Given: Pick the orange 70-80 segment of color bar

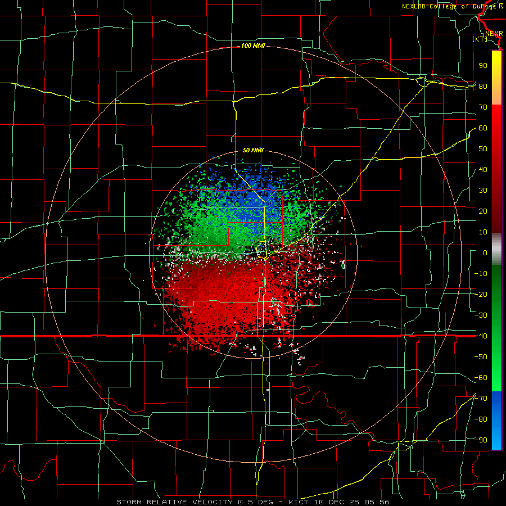Looking at the screenshot, I should click(496, 96).
